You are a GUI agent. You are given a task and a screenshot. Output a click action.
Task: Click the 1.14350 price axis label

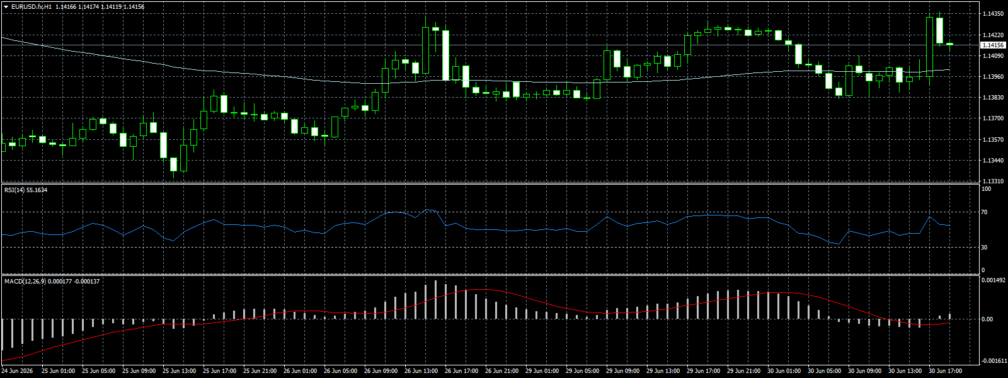pyautogui.click(x=994, y=14)
